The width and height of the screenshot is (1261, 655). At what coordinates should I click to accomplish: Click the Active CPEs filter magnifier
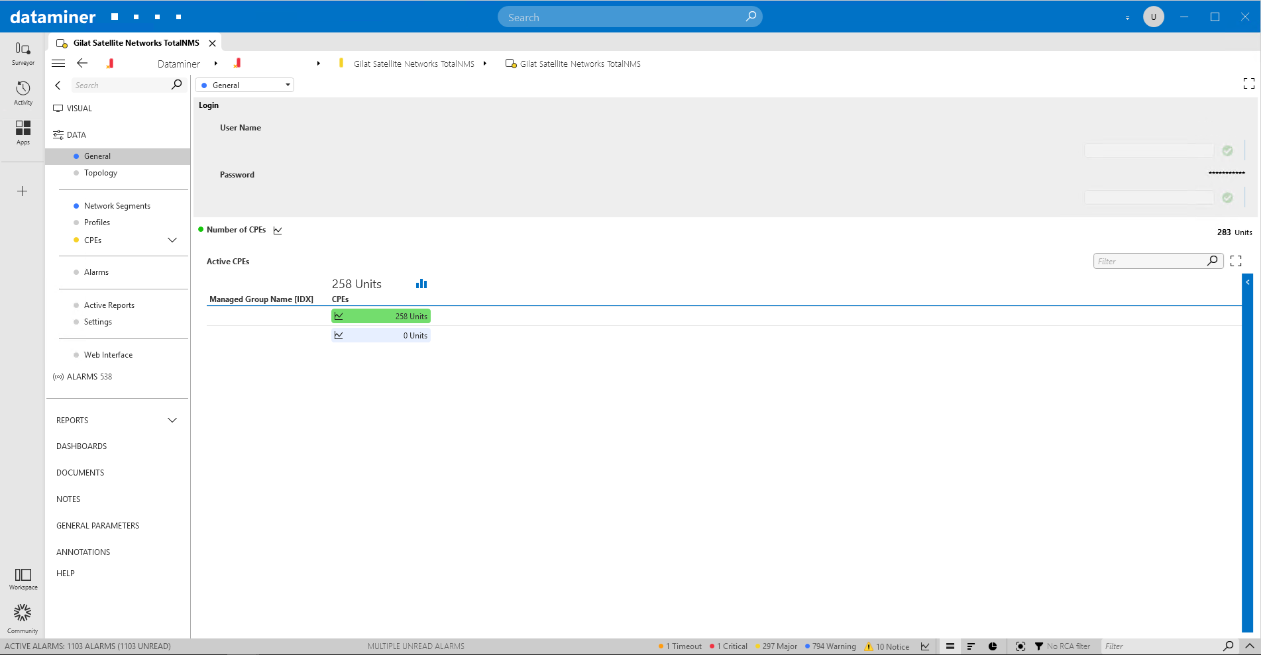[1212, 261]
